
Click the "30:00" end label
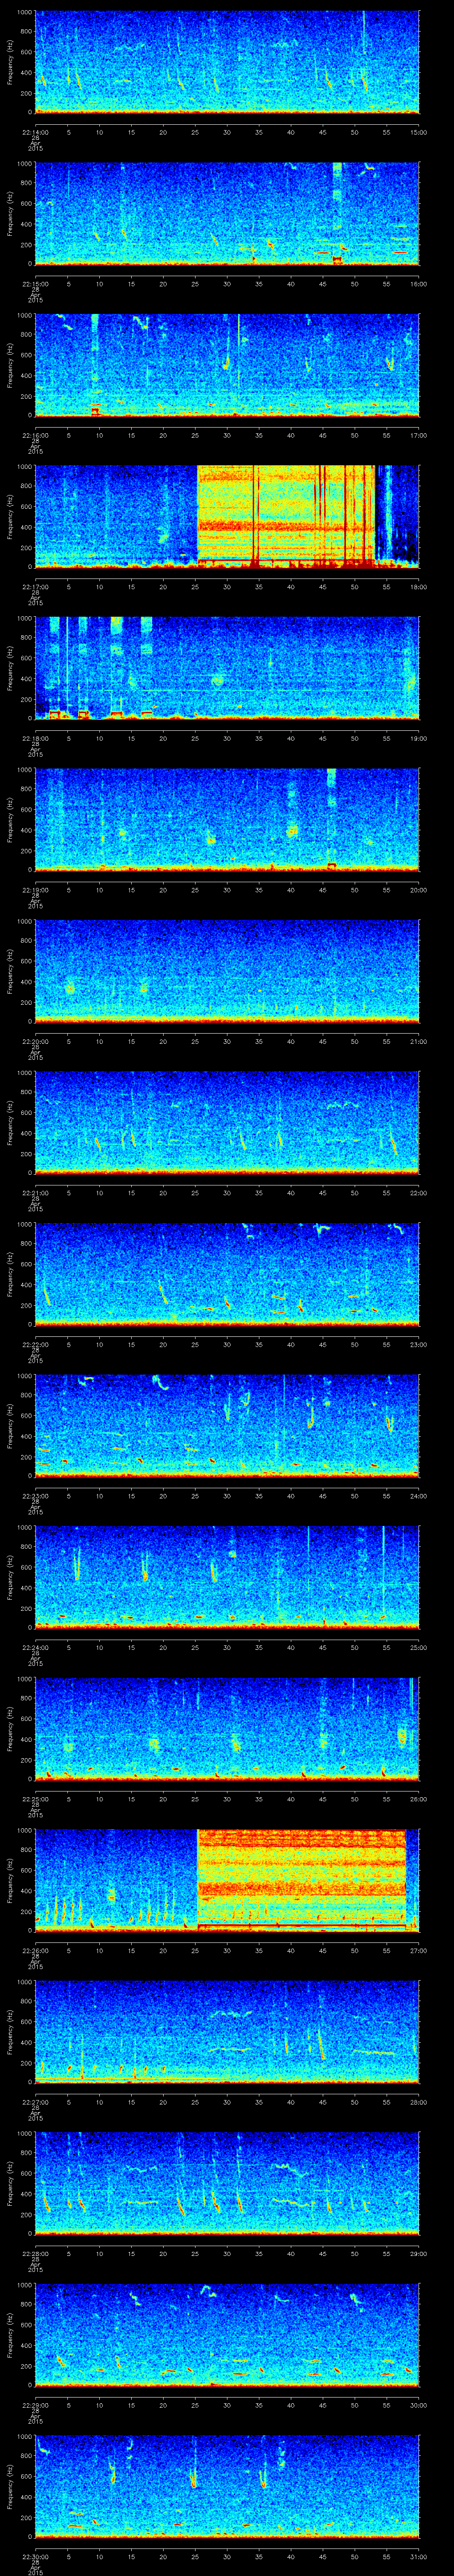(x=418, y=2405)
